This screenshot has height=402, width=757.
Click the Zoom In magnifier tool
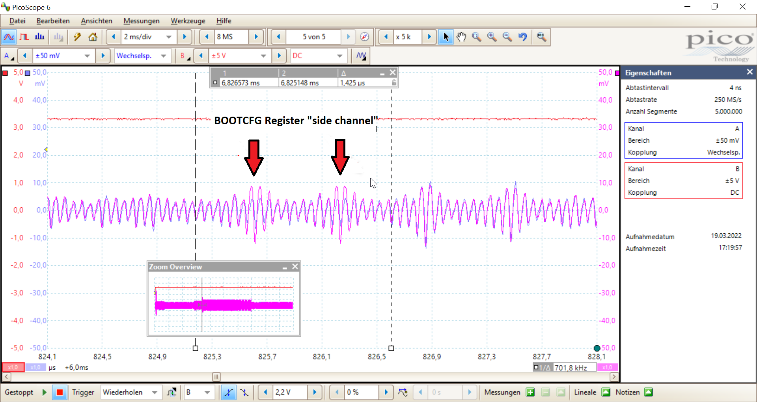492,37
